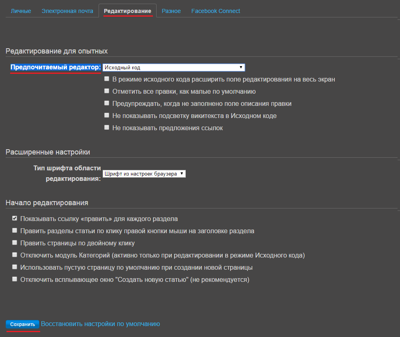
Task: Toggle 'Не показывать подсветку викитекста' checkbox
Action: [x=107, y=115]
